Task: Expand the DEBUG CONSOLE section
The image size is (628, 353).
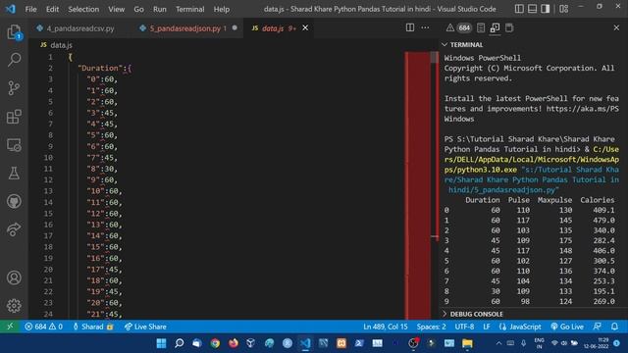Action: [x=473, y=314]
